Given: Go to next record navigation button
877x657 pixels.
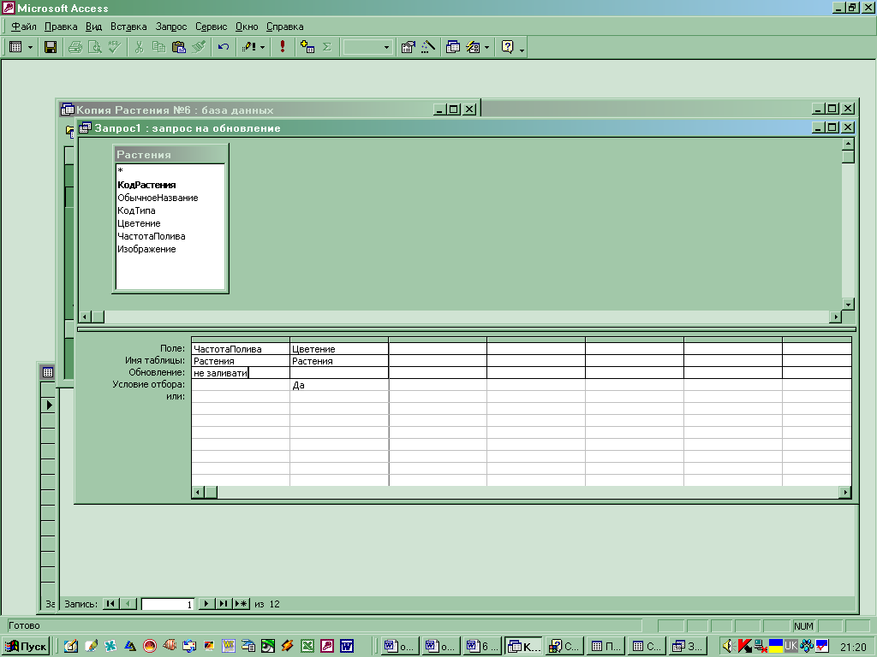Looking at the screenshot, I should coord(206,604).
